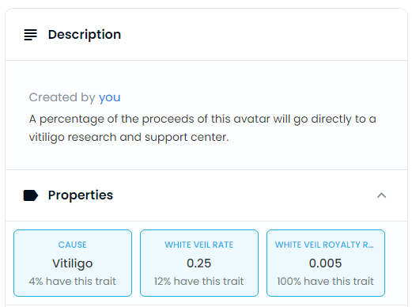Click the Description lines icon
Image resolution: width=412 pixels, height=307 pixels.
tap(30, 35)
